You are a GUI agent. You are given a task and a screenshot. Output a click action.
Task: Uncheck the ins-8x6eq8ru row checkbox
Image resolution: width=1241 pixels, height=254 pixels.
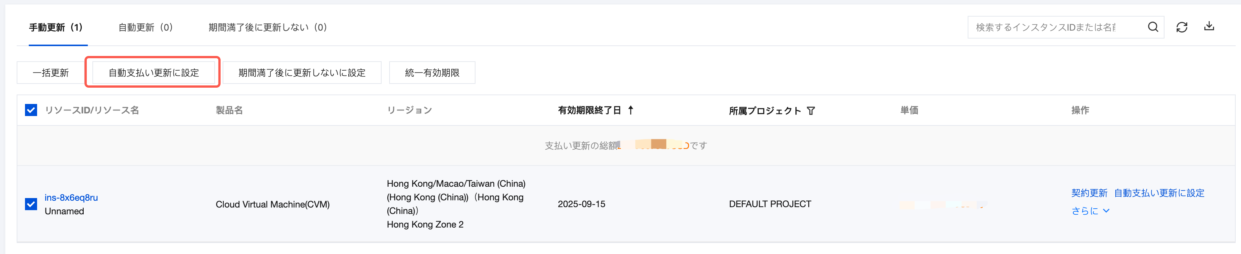pos(31,204)
